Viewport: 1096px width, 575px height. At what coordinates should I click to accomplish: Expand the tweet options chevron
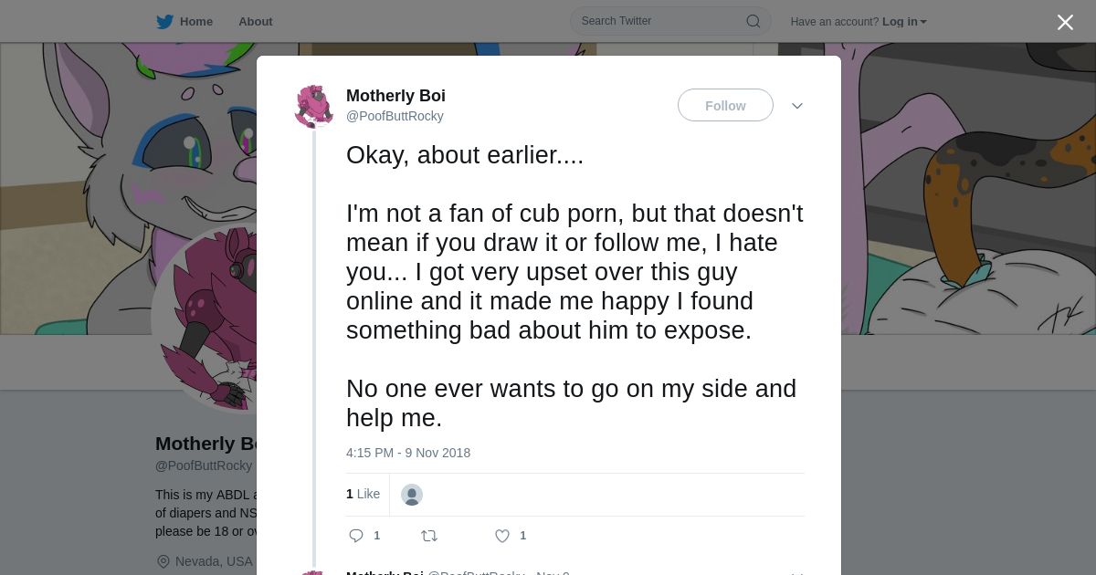[x=797, y=106]
